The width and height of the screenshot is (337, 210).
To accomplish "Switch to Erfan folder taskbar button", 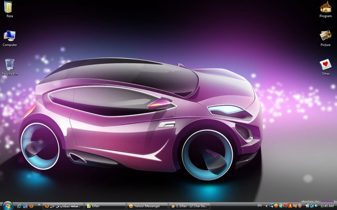I will 105,206.
